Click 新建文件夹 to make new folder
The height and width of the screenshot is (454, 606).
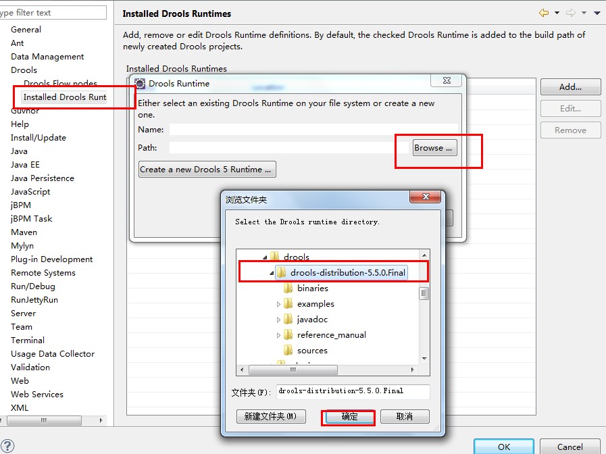tap(271, 417)
